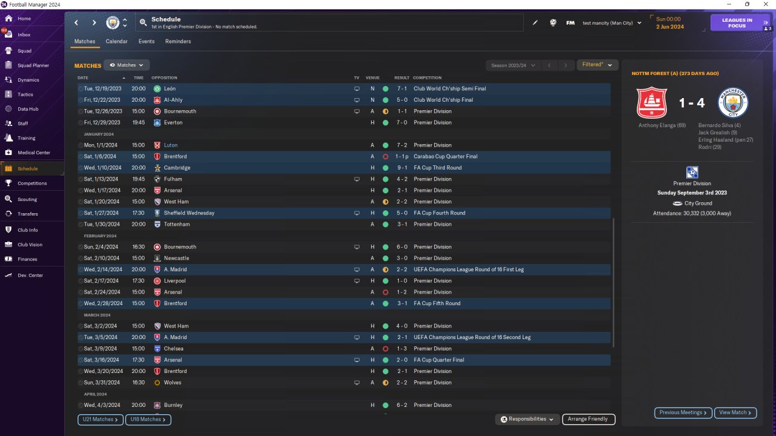Click the club switcher up/down chevrons
The width and height of the screenshot is (776, 436).
pyautogui.click(x=125, y=23)
